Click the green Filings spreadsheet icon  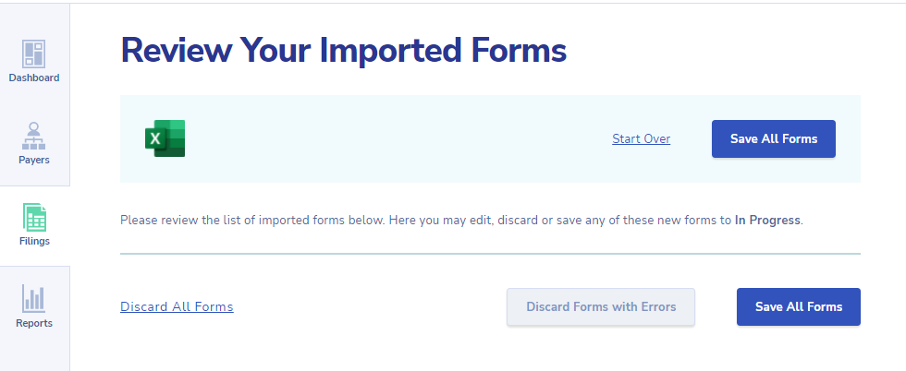tap(34, 218)
